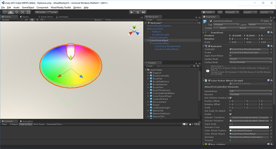Toggle scene lighting sun icon
This screenshot has height=149, width=276.
click(x=32, y=20)
